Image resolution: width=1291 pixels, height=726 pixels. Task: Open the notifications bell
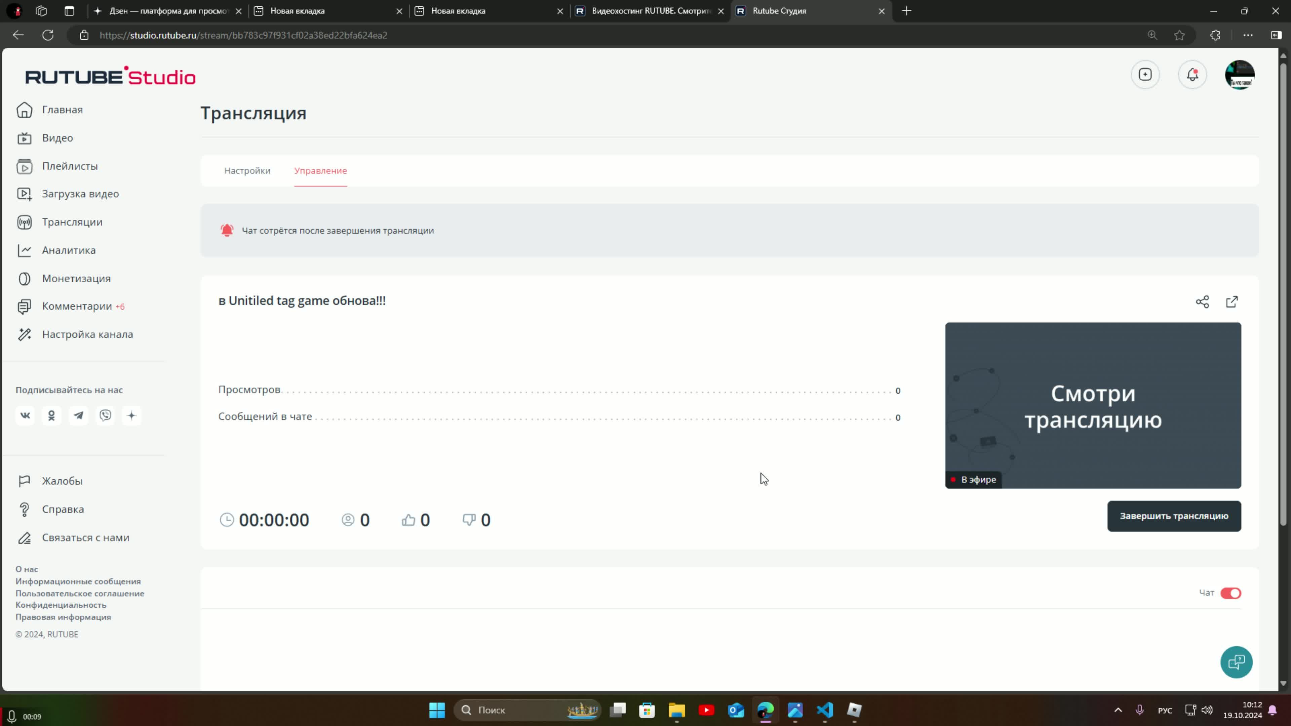click(1192, 75)
